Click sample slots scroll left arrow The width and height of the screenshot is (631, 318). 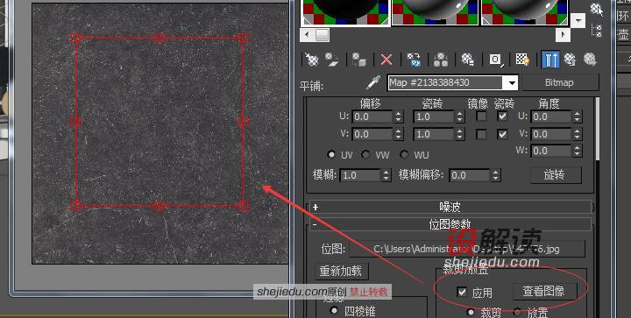(x=308, y=34)
